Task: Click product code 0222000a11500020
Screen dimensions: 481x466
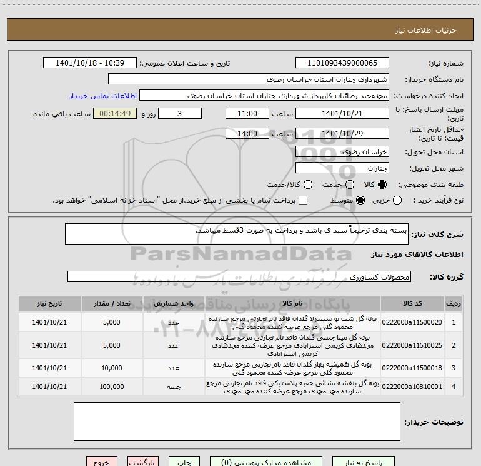Action: click(x=412, y=322)
